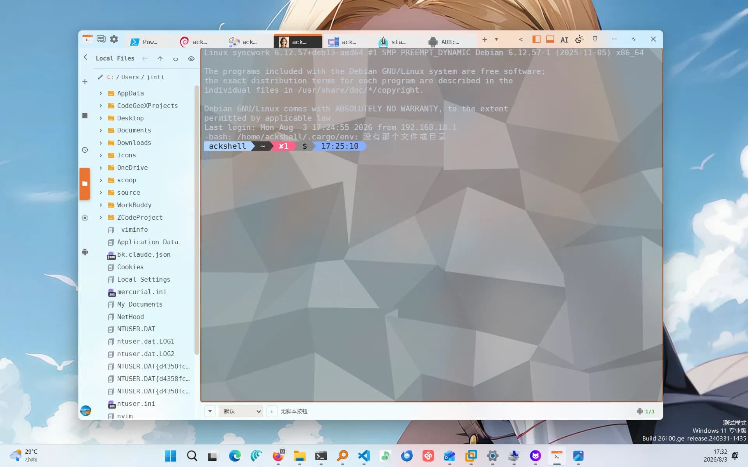Open the history clock icon in the sidebar
This screenshot has height=467, width=748.
click(x=85, y=150)
